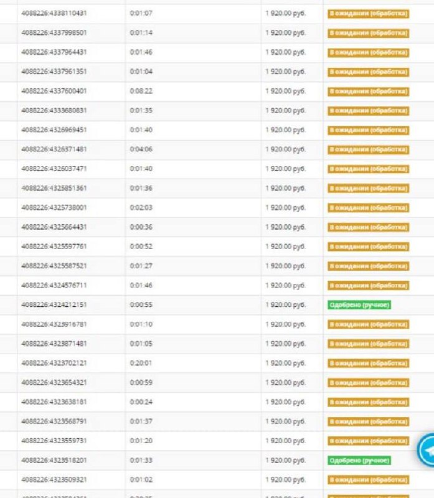Select order ID 4088226:4323638181
Viewport: 434px width, 498px height.
pos(54,402)
